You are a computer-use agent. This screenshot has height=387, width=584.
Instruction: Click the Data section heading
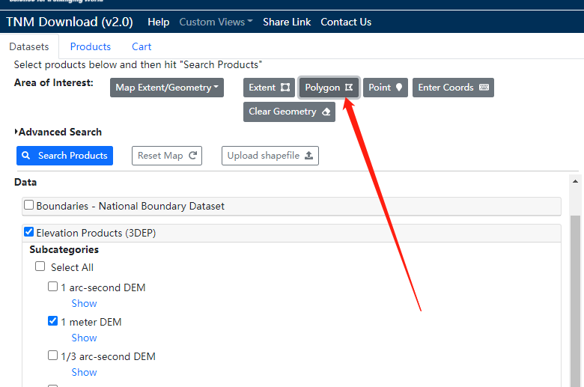[x=25, y=182]
